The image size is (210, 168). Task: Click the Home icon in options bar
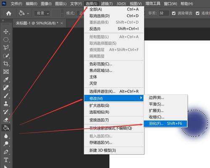(8, 13)
